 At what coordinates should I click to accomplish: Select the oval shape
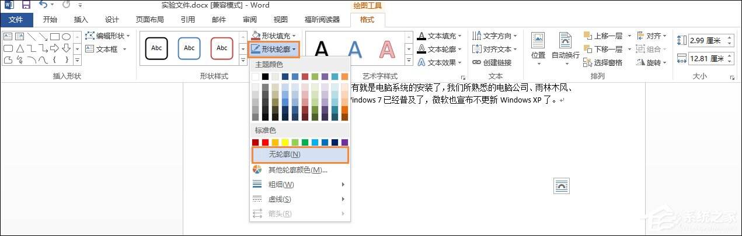click(66, 37)
